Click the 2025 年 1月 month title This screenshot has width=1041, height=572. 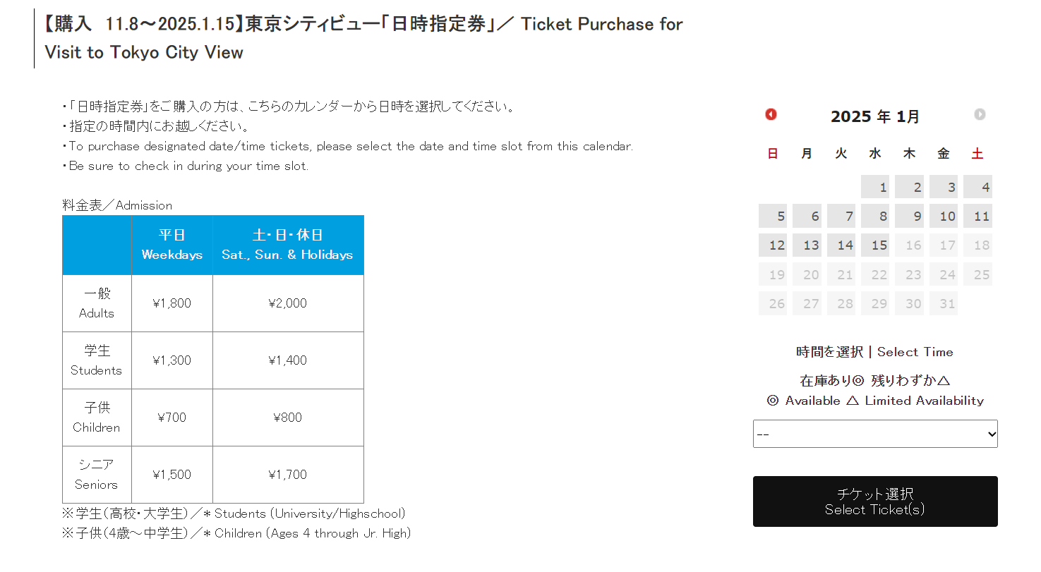[875, 116]
